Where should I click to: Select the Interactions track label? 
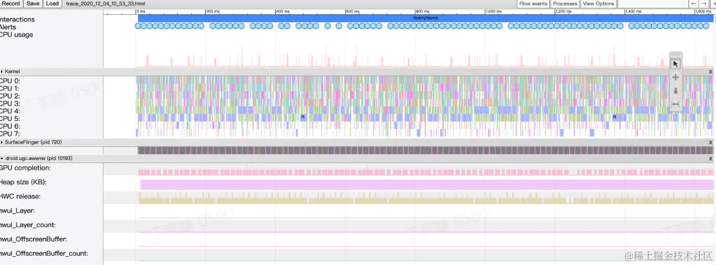pos(17,19)
